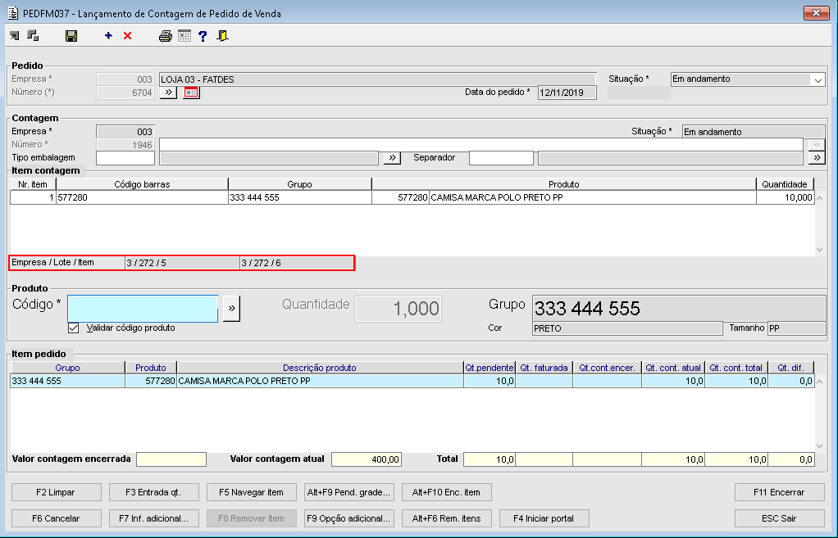
Task: Focus the Tipo embalagem input field
Action: click(125, 158)
